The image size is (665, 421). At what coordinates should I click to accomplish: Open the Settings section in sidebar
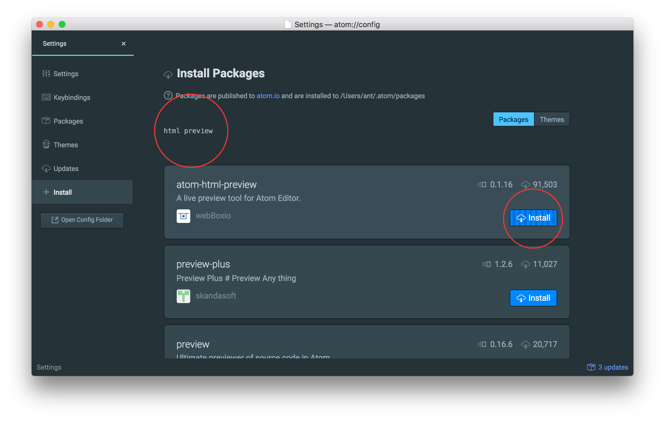82,74
